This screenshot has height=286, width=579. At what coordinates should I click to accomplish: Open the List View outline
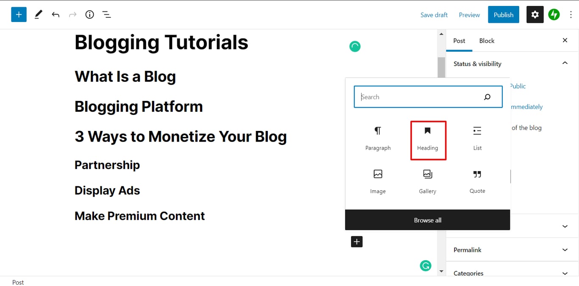[106, 14]
